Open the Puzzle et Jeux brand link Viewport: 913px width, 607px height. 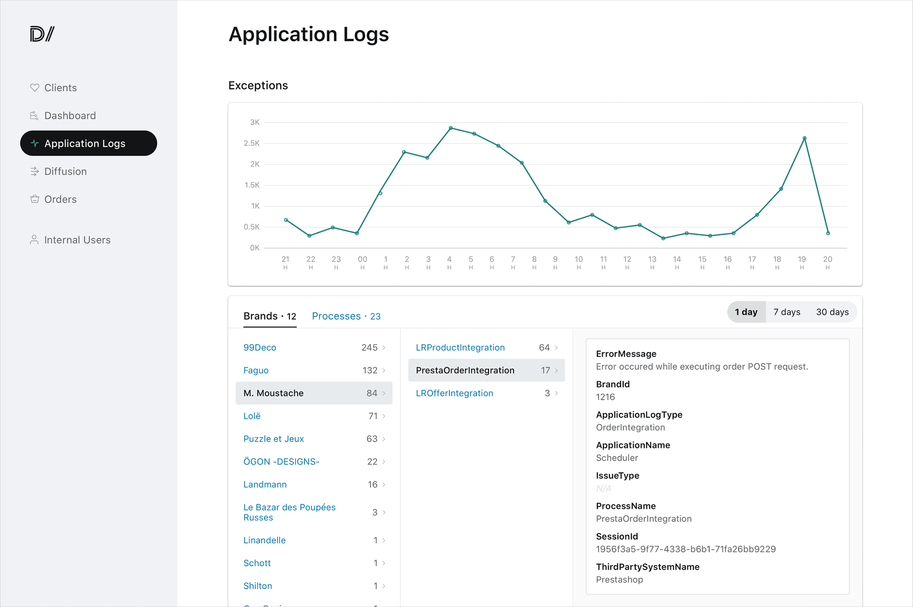[x=273, y=439]
